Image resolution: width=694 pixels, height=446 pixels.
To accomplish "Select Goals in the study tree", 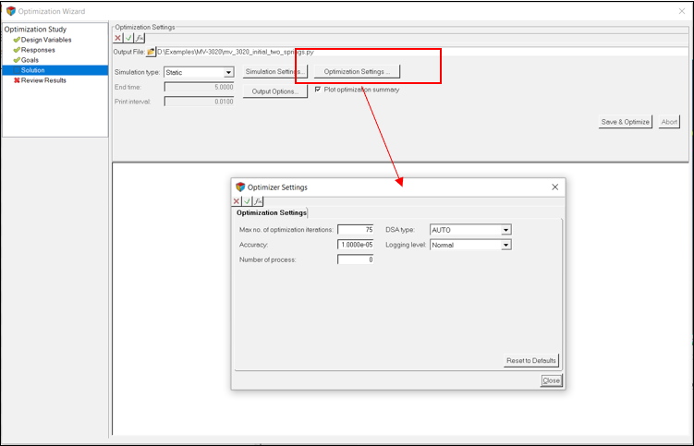I will (30, 60).
